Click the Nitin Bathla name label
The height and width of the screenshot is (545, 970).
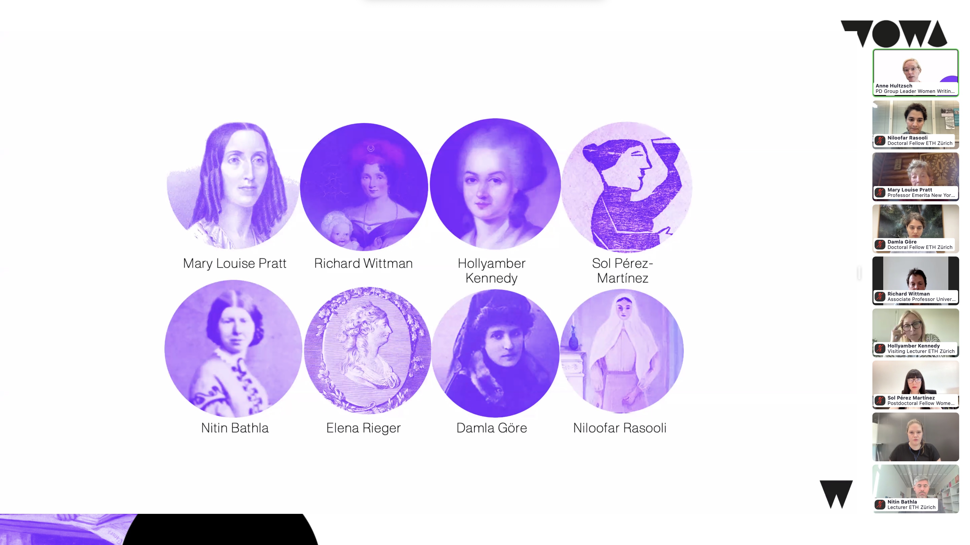click(x=235, y=428)
